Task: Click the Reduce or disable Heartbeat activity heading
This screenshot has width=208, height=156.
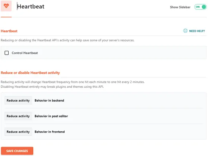Action: (x=30, y=72)
